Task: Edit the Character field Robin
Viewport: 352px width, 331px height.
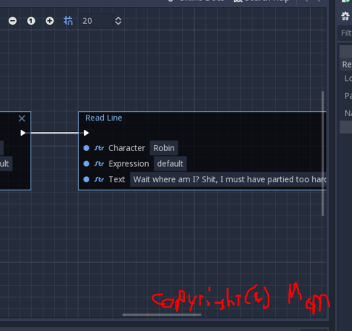Action: pos(164,148)
